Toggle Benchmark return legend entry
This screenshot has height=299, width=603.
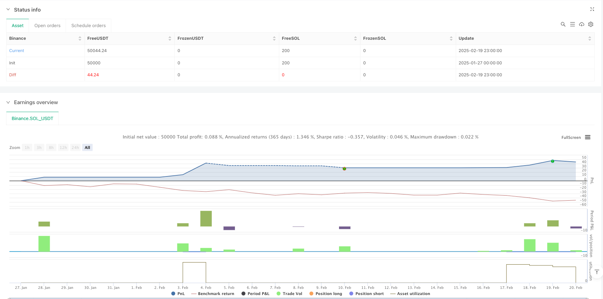[x=212, y=294]
